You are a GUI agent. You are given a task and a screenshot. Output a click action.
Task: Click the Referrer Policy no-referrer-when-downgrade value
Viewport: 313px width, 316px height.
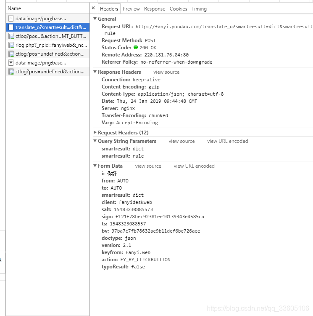pyautogui.click(x=176, y=62)
